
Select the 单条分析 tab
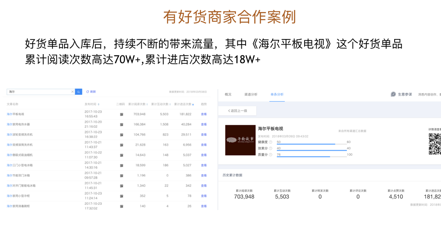(x=277, y=94)
